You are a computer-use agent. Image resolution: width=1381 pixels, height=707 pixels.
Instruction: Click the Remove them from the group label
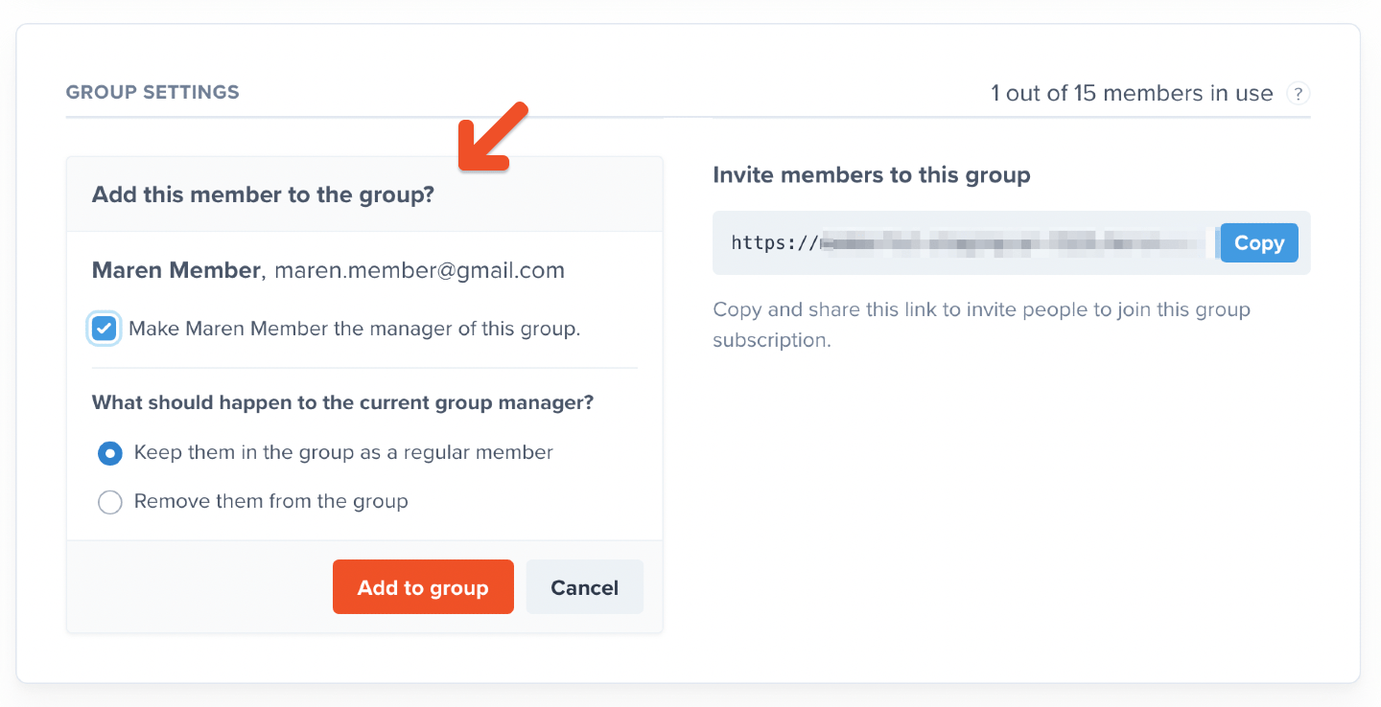pos(271,501)
